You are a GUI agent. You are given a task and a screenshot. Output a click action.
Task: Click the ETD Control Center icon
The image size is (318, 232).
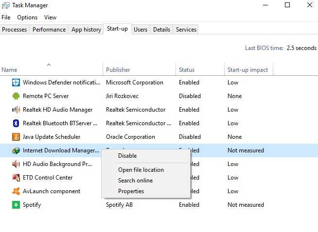[x=16, y=178]
